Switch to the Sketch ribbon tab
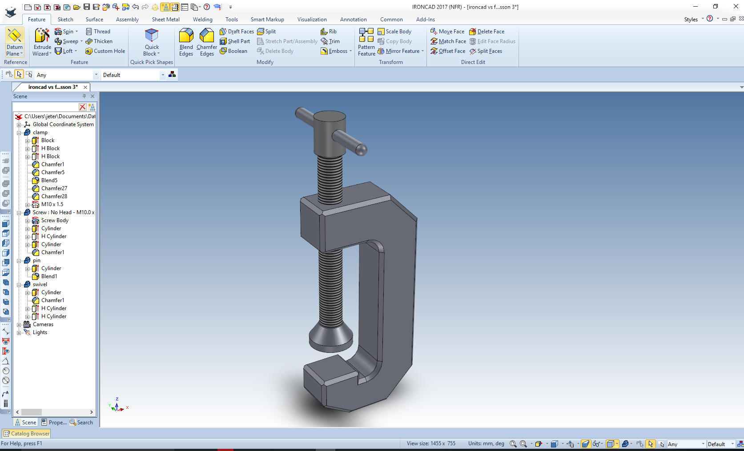744x451 pixels. (x=65, y=20)
